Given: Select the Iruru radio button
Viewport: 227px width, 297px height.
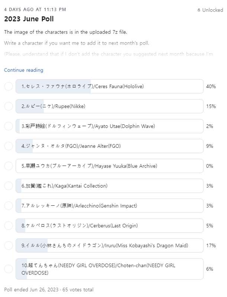Looking at the screenshot, I should [9, 245].
